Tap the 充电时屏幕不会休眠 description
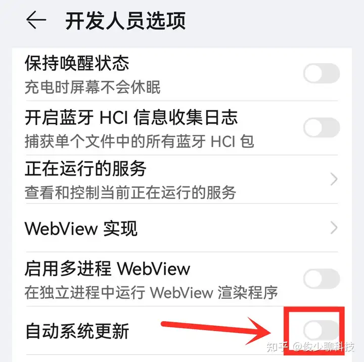Screen dimensions: 364x362 [93, 87]
